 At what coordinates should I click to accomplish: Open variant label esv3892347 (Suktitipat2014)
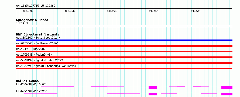tap(38, 38)
